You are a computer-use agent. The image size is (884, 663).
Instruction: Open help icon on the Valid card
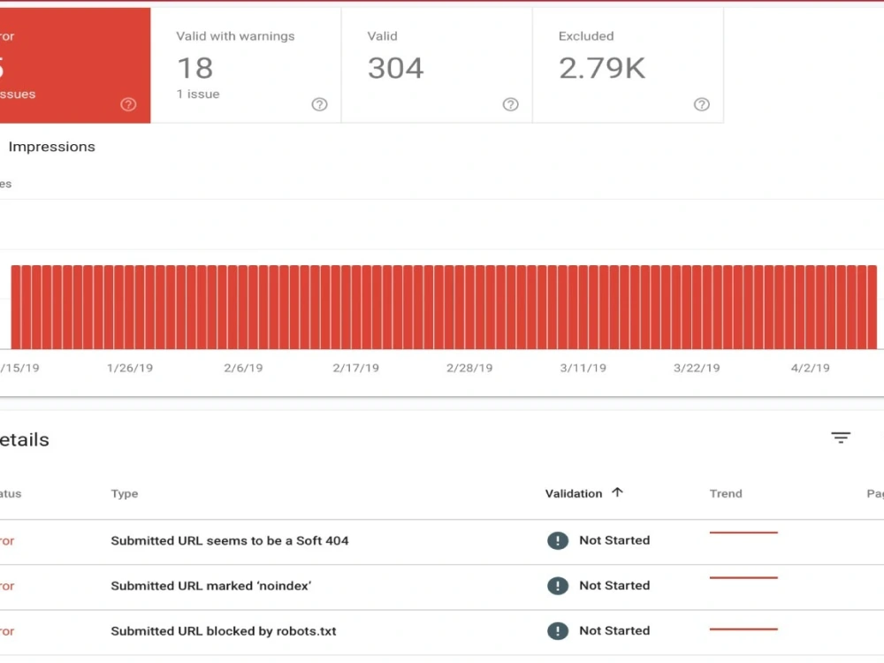coord(511,104)
